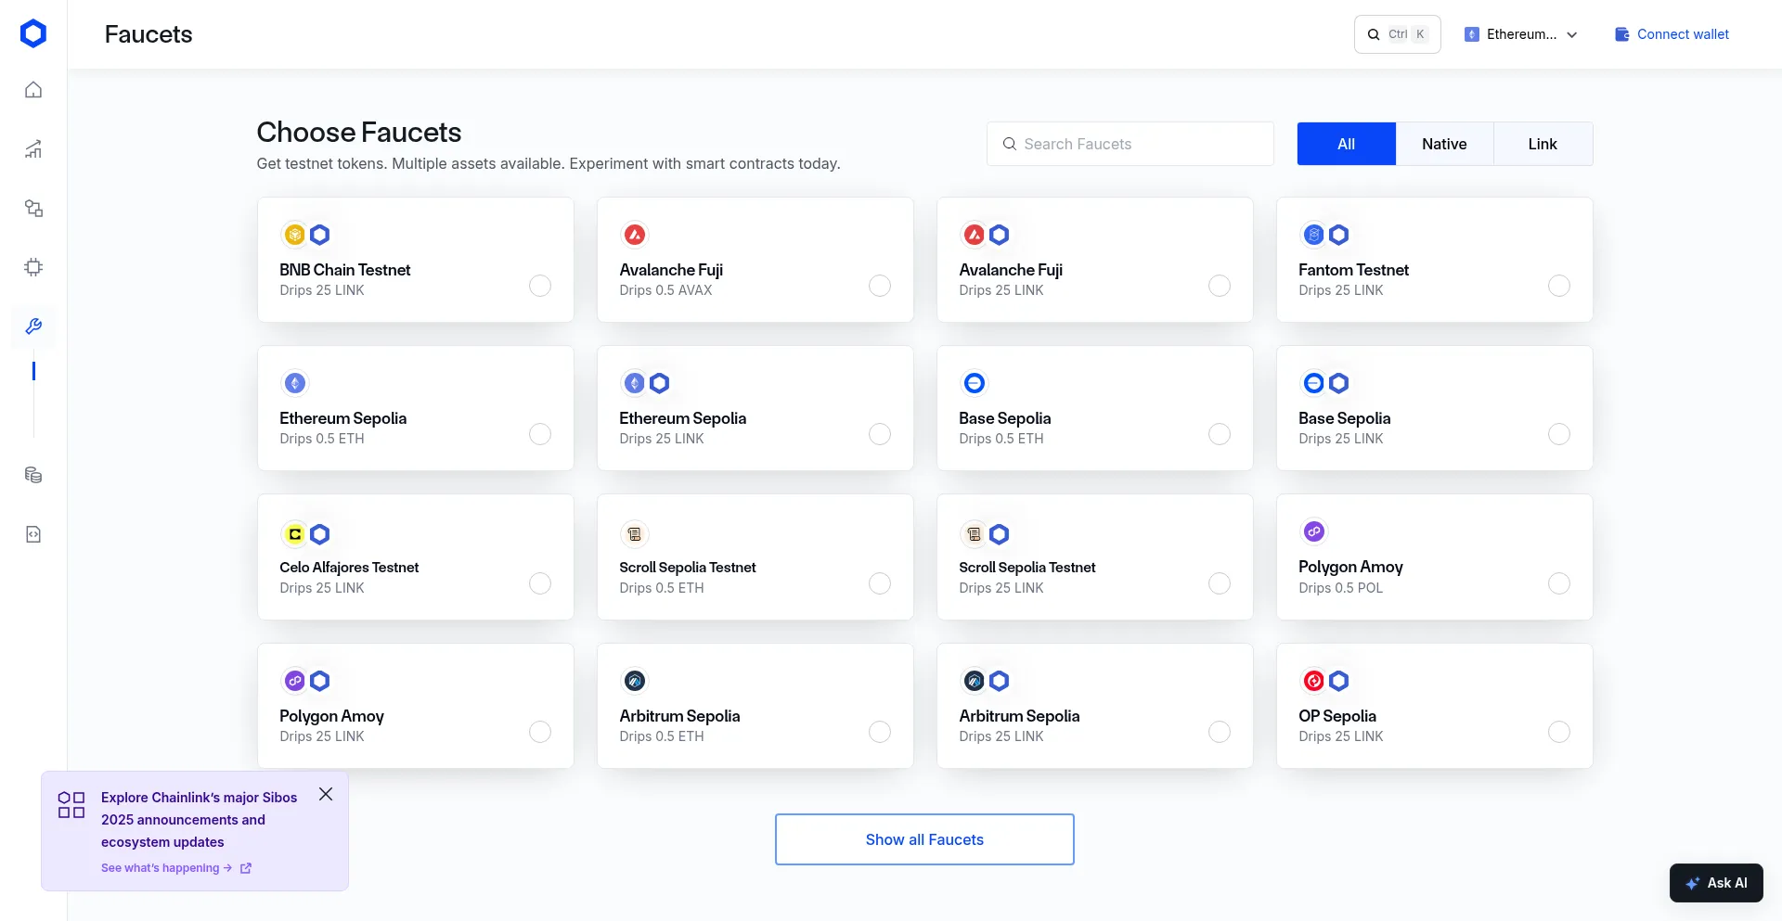The width and height of the screenshot is (1782, 921).
Task: Click the Chainlink hexagon logo in the sidebar
Action: [33, 33]
